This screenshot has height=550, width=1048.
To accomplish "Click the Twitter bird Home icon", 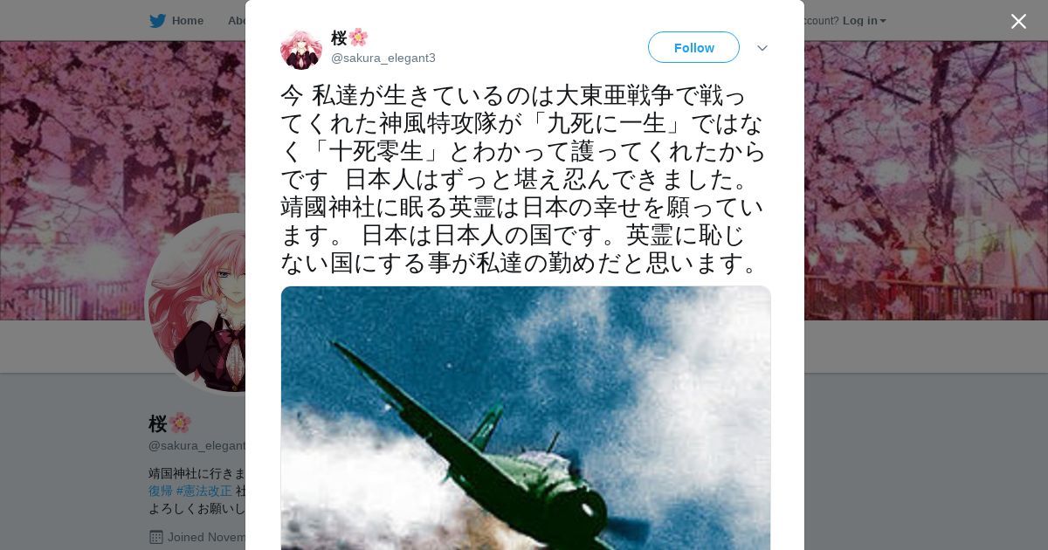I will coord(157,21).
